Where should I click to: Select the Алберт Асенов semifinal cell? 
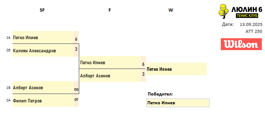(x=43, y=87)
